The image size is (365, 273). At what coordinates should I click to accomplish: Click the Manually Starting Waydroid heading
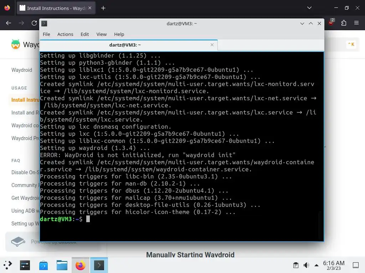pos(190,255)
